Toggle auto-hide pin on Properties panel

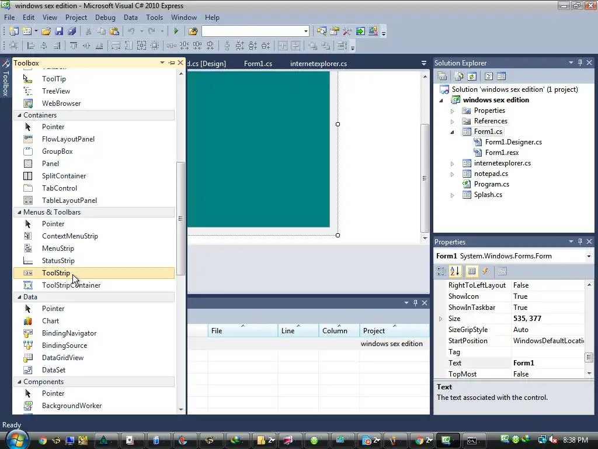pyautogui.click(x=580, y=241)
